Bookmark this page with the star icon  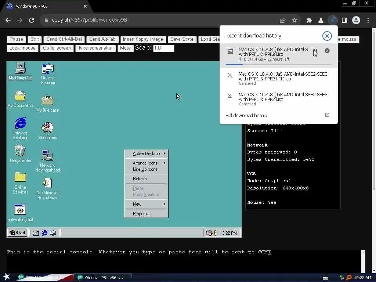[x=294, y=20]
